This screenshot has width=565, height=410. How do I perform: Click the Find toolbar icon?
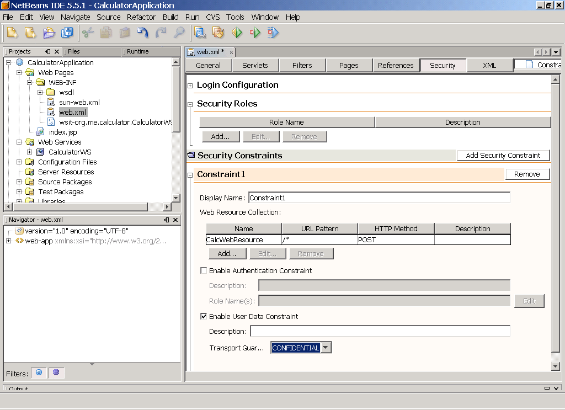tap(179, 33)
